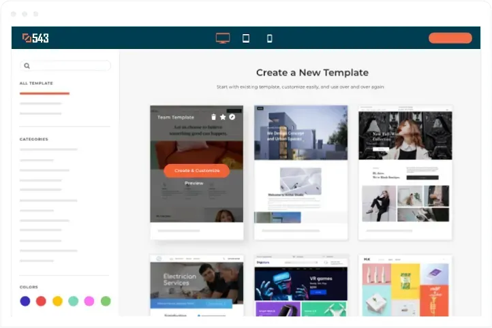Viewport: 492px width, 328px height.
Task: Open the VR games store template
Action: [x=301, y=285]
